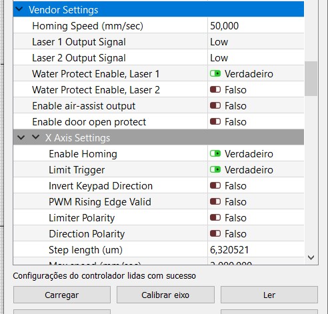Image resolution: width=328 pixels, height=314 pixels.
Task: Open Calibrar eixo
Action: click(x=165, y=295)
